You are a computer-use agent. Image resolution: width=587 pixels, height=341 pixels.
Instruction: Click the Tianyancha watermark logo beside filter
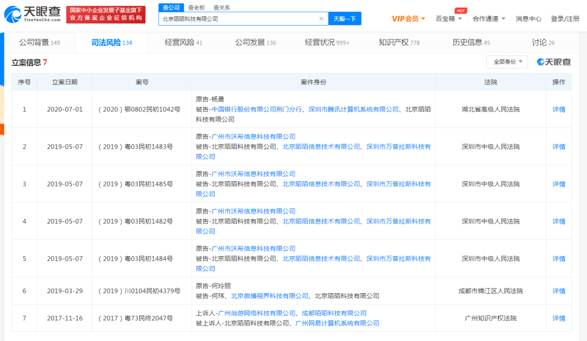click(554, 62)
